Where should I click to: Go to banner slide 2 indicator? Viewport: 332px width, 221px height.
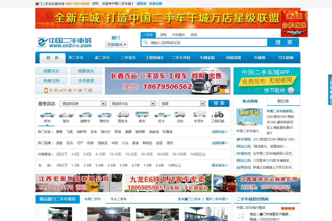click(227, 91)
